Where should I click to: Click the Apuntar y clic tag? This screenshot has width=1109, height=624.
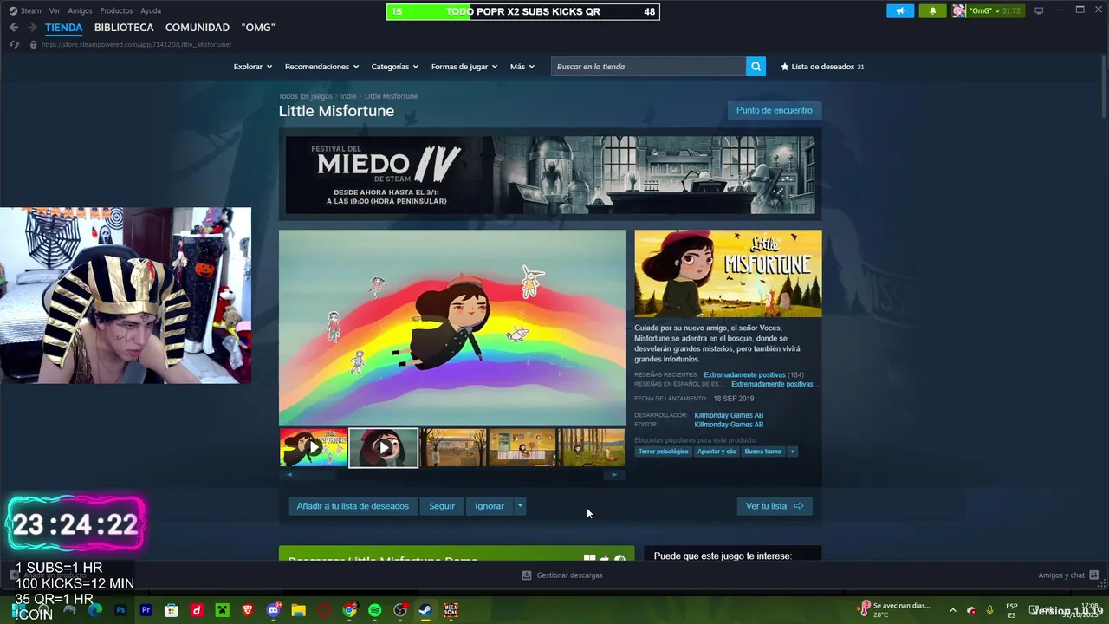coord(717,452)
